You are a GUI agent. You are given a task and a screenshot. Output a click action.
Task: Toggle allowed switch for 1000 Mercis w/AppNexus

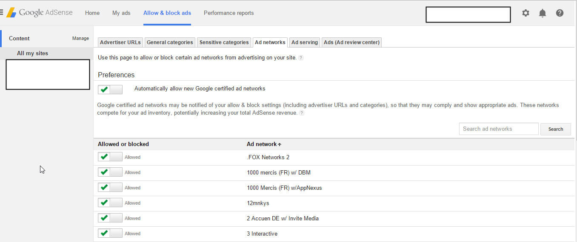click(110, 188)
